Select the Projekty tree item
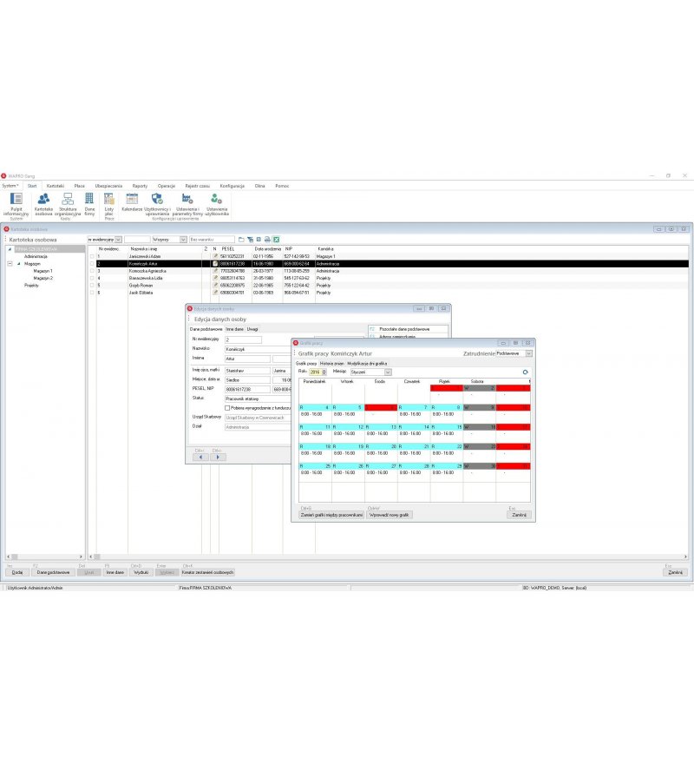This screenshot has height=764, width=694. 31,286
